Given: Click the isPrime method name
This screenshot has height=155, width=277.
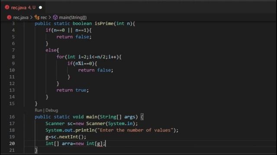Looking at the screenshot, I should (104, 24).
